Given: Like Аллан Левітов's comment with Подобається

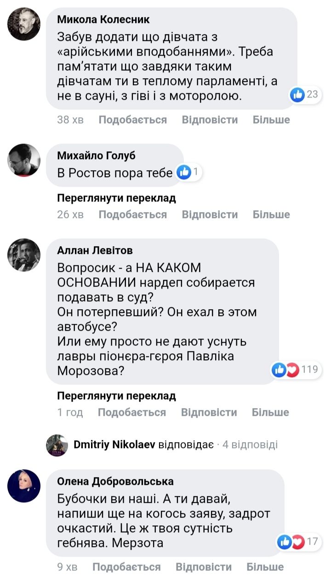Looking at the screenshot, I should pyautogui.click(x=131, y=412).
